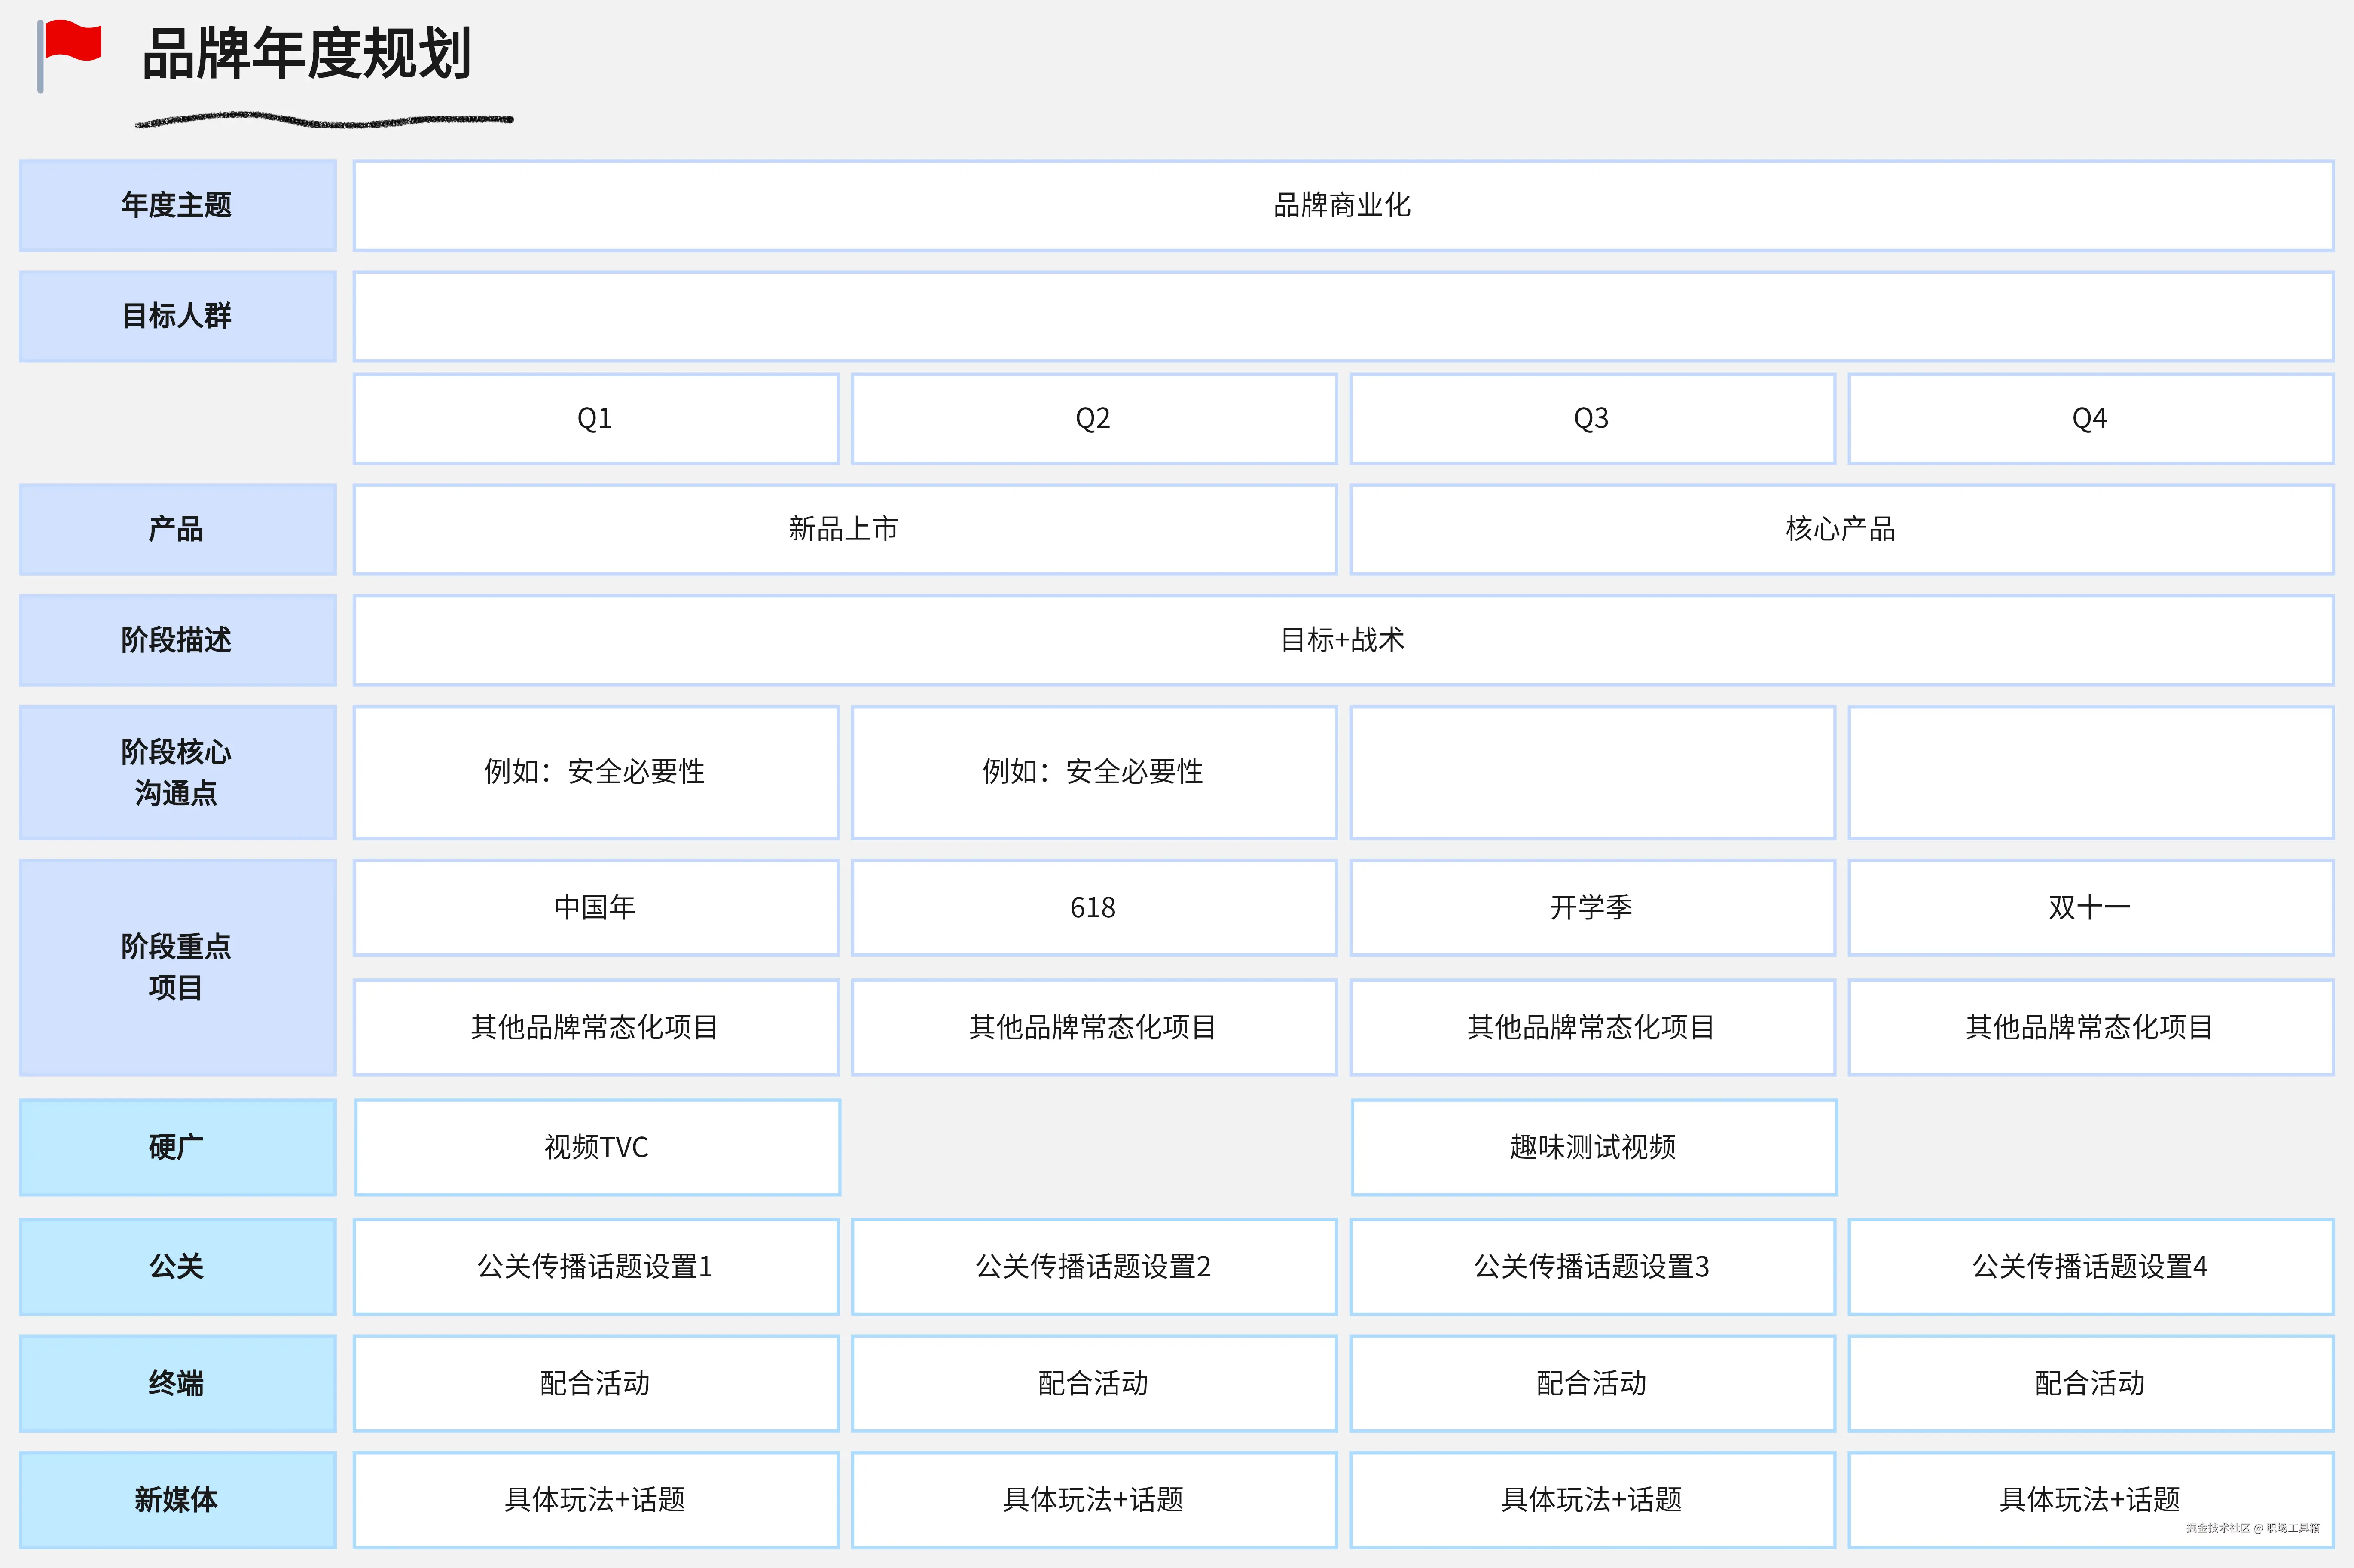Select the Q1 quarter cell
Screen dimensions: 2354x1568
pyautogui.click(x=595, y=418)
